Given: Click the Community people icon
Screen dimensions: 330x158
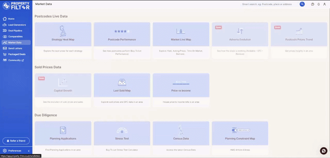Looking at the screenshot, I should click(5, 60).
